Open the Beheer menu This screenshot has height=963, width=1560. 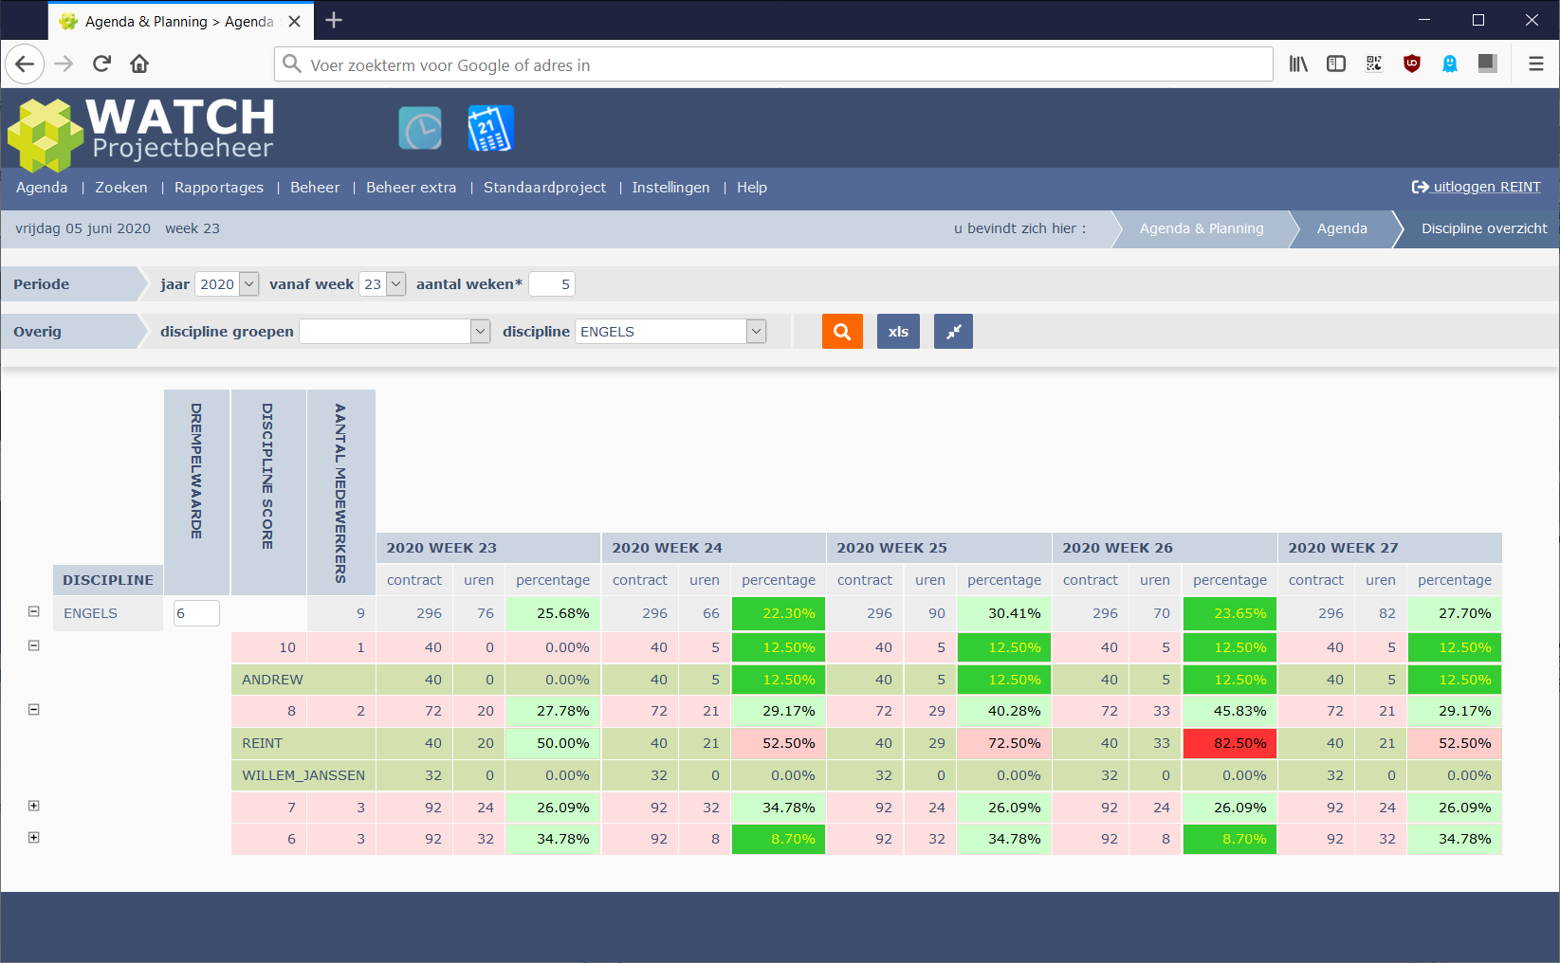[315, 188]
